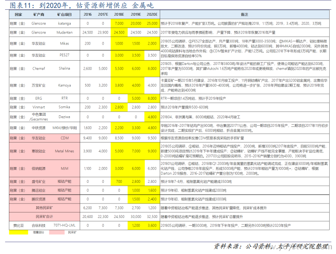
Task: Click the Chemaf producer cell
Action: tap(39, 68)
